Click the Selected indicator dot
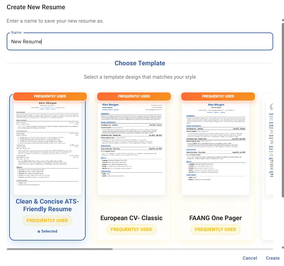The height and width of the screenshot is (266, 284). 39,231
